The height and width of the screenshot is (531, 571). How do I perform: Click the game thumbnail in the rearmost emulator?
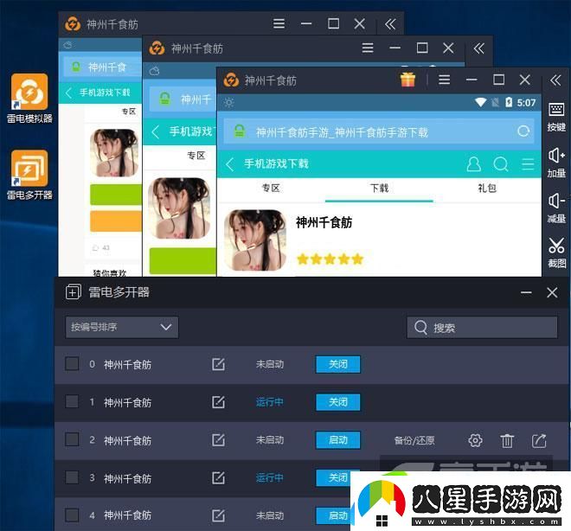[114, 153]
